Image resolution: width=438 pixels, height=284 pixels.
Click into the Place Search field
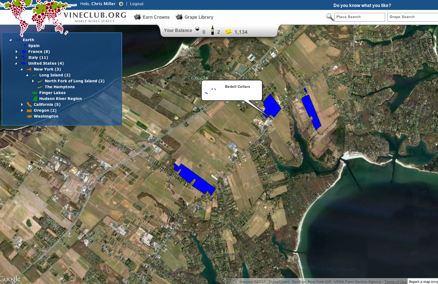(359, 17)
